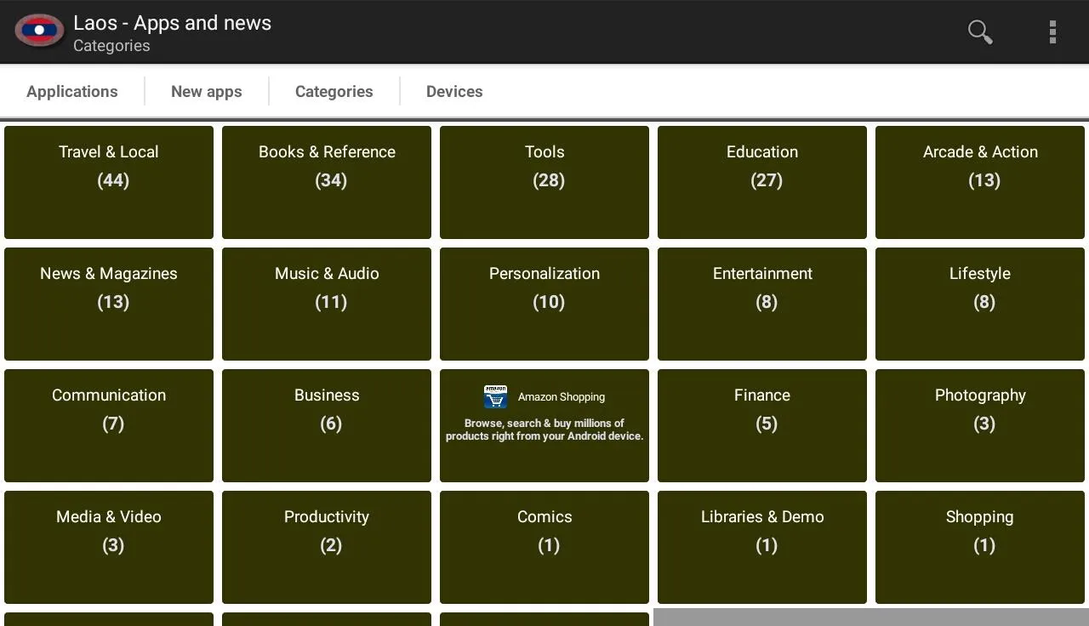Tap the Laos flag app icon

click(x=39, y=31)
